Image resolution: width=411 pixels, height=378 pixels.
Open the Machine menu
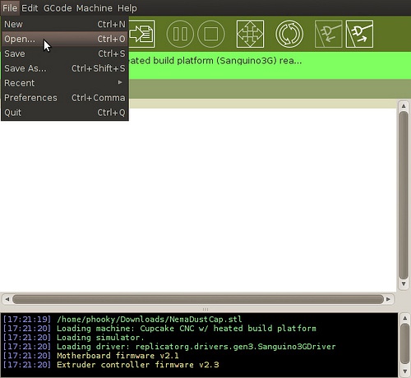[x=95, y=8]
